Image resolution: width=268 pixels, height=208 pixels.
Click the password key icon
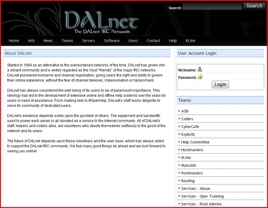point(200,77)
